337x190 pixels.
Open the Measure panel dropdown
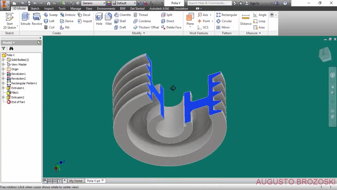(x=254, y=33)
